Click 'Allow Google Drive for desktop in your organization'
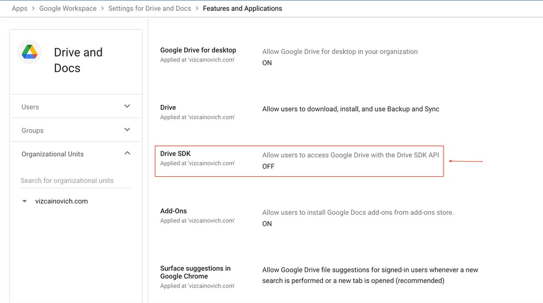Viewport: 543px width, 303px height. click(340, 51)
